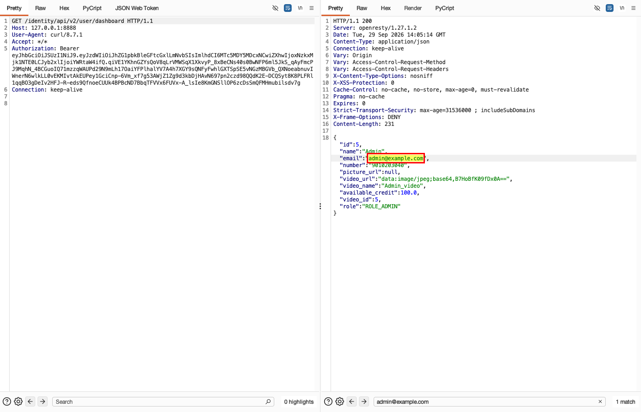Open the Render tab in response pane

(x=413, y=8)
